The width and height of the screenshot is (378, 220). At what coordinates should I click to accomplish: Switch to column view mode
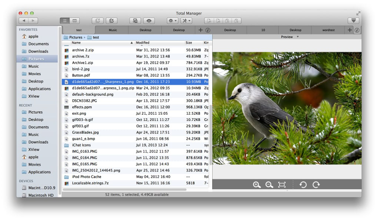point(74,21)
